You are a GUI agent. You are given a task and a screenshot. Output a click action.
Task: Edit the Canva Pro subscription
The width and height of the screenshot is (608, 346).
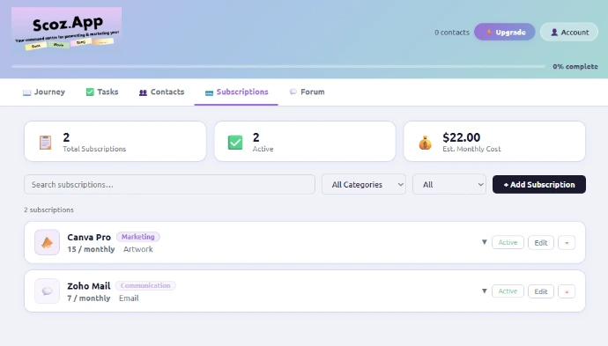click(x=540, y=242)
